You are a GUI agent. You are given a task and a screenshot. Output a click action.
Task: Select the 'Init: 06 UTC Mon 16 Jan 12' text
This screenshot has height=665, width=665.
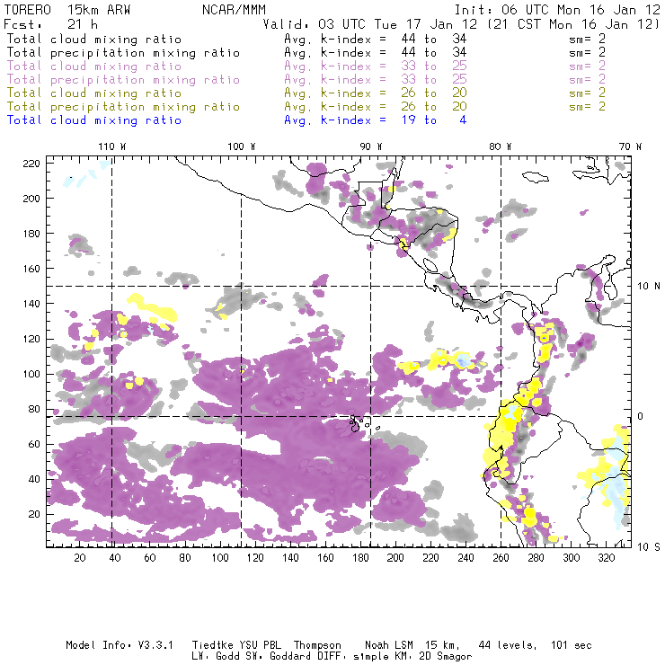click(x=557, y=10)
